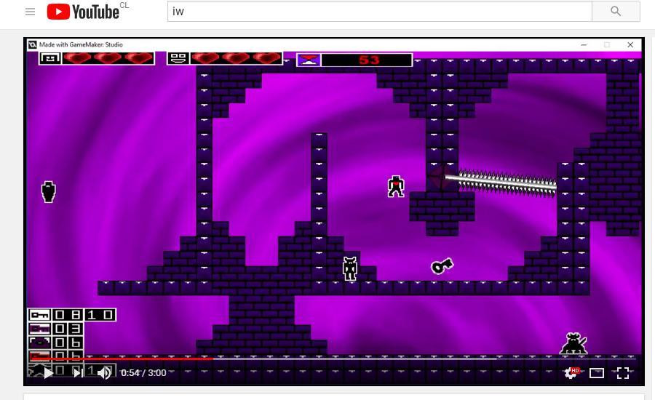Click the "Made with GameMaker: Studio" title

[81, 44]
